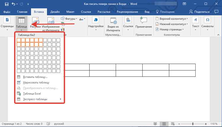The height and width of the screenshot is (127, 222).
Task: Open the Символы omega icon
Action: pyautogui.click(x=207, y=20)
